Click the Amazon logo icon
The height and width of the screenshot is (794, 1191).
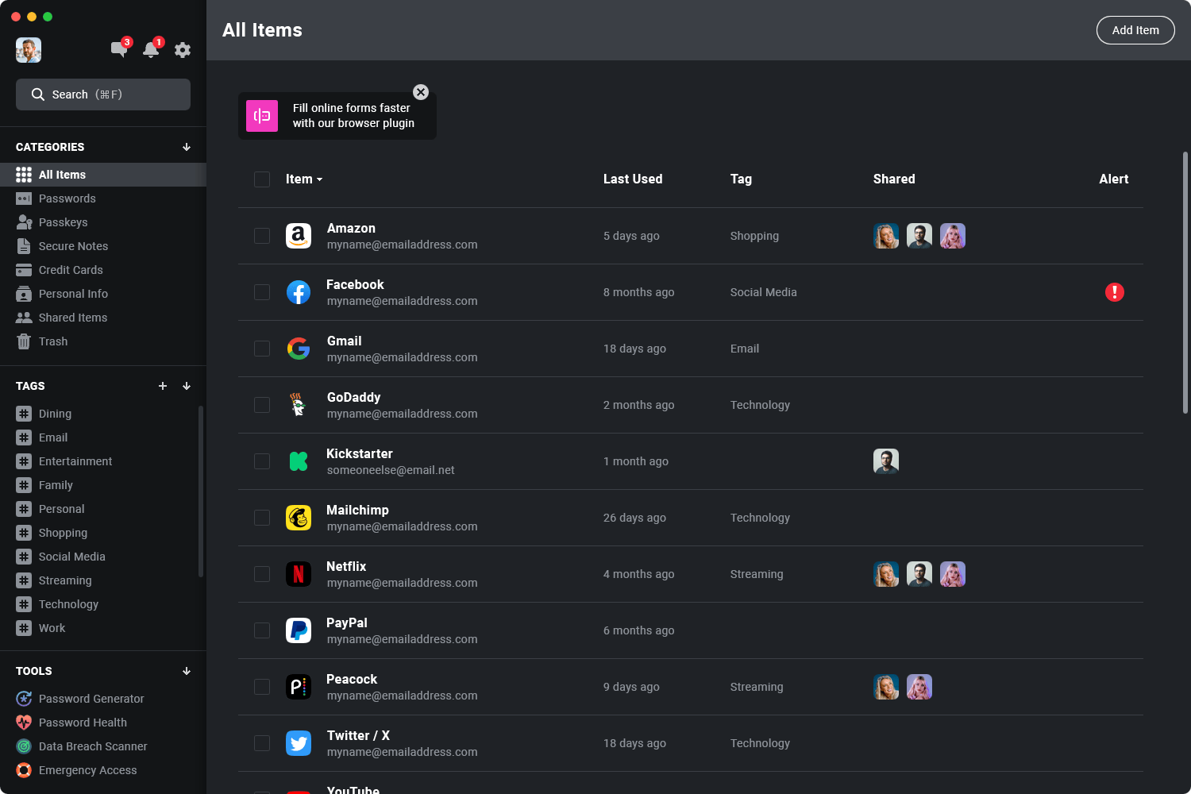(x=299, y=236)
